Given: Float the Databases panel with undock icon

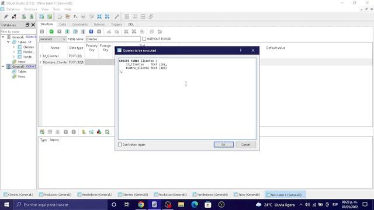Looking at the screenshot, I should click(27, 24).
